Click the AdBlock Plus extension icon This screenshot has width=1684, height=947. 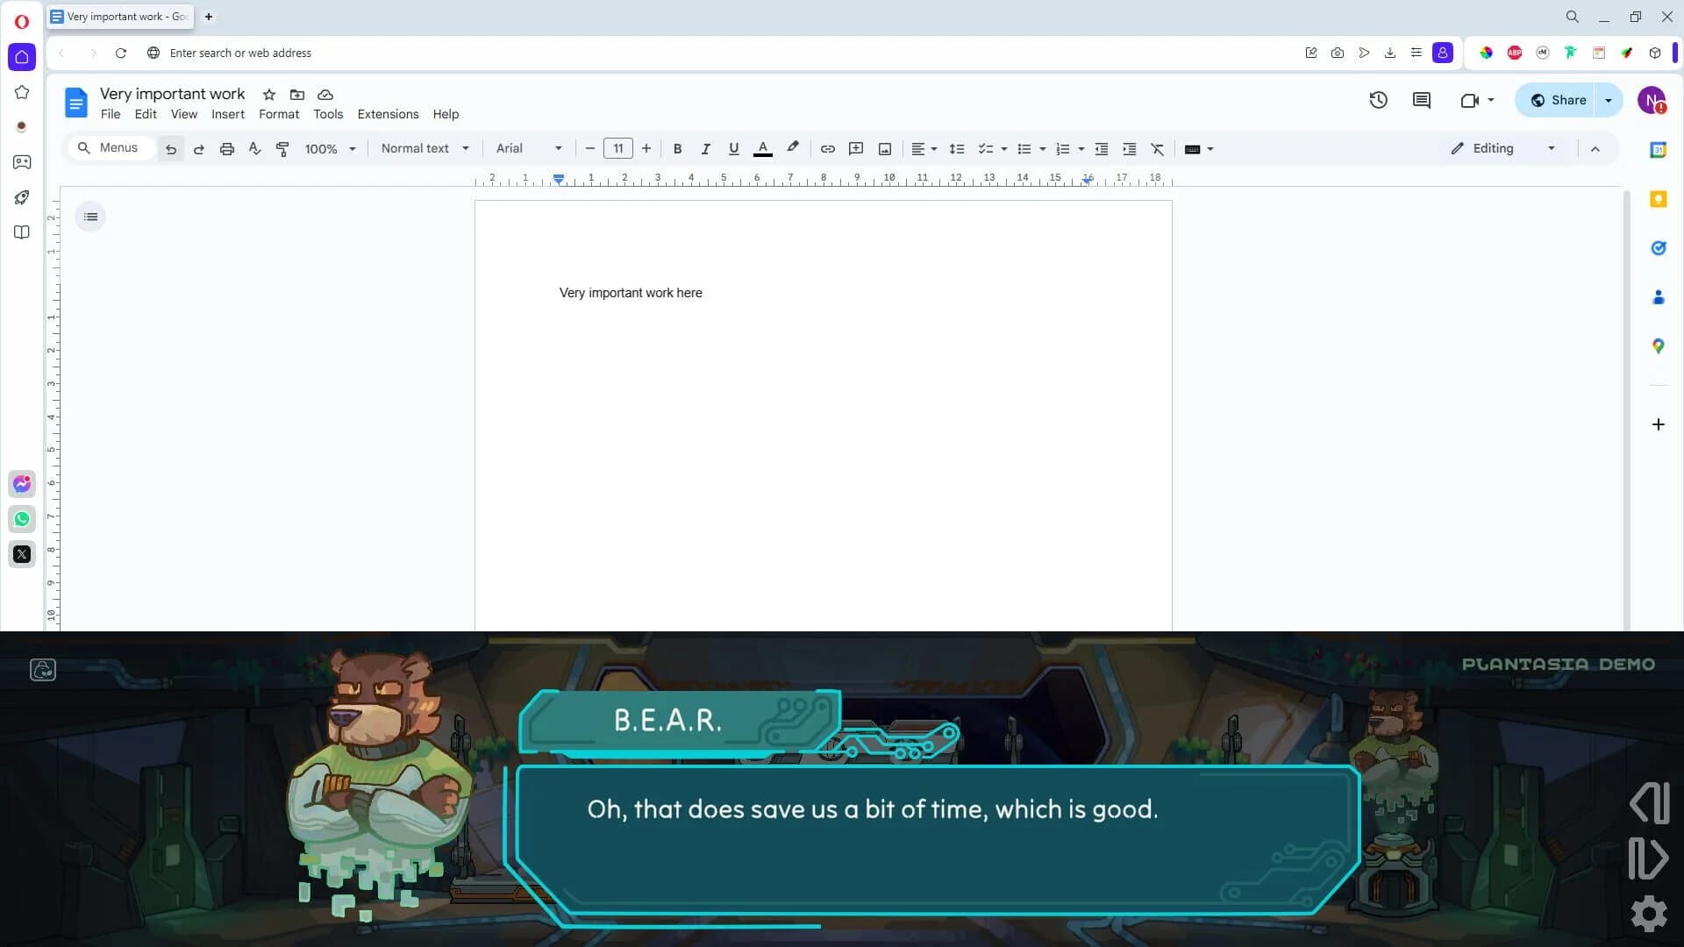tap(1515, 53)
